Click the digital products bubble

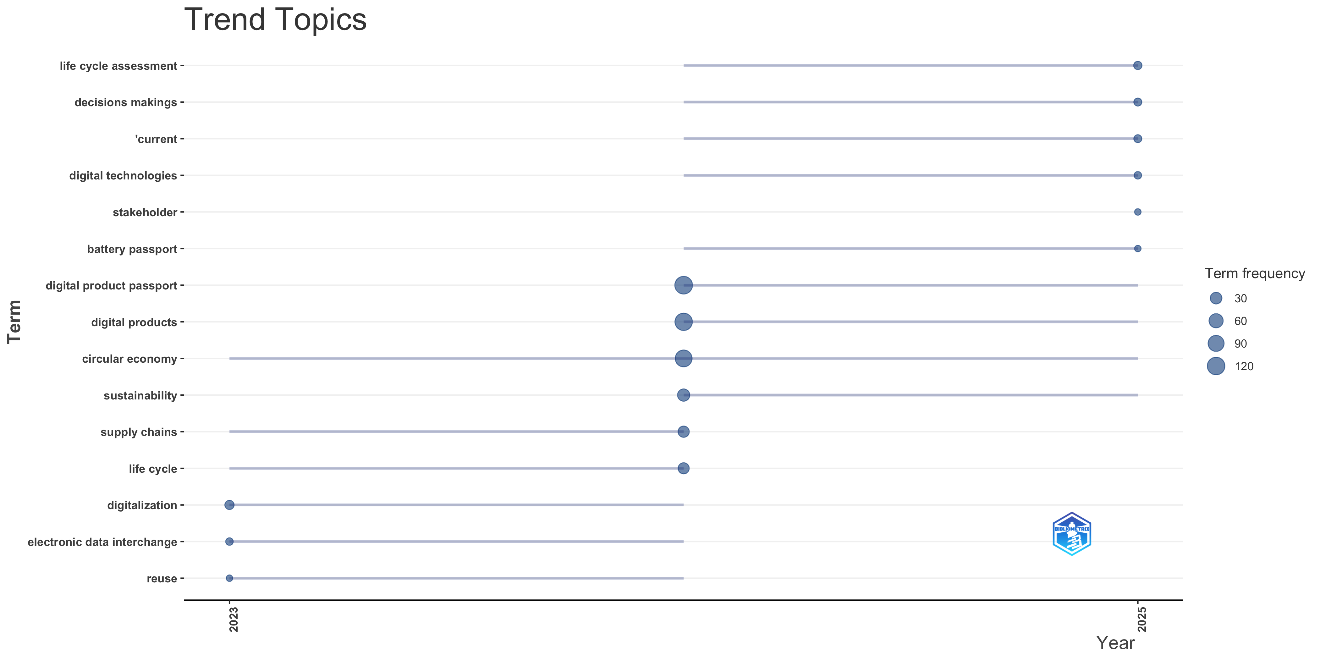pos(683,322)
